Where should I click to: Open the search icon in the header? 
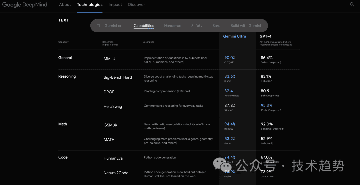[352, 5]
